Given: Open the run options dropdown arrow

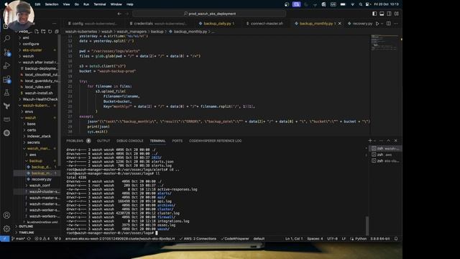Looking at the screenshot, I should (382, 24).
